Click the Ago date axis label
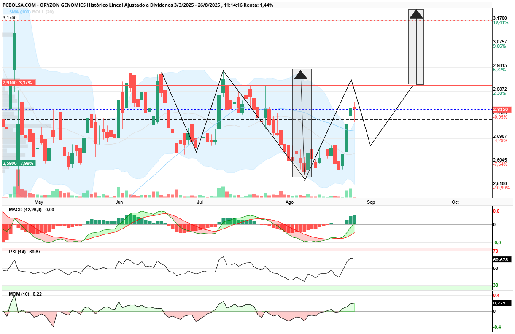The image size is (515, 334). (x=289, y=202)
